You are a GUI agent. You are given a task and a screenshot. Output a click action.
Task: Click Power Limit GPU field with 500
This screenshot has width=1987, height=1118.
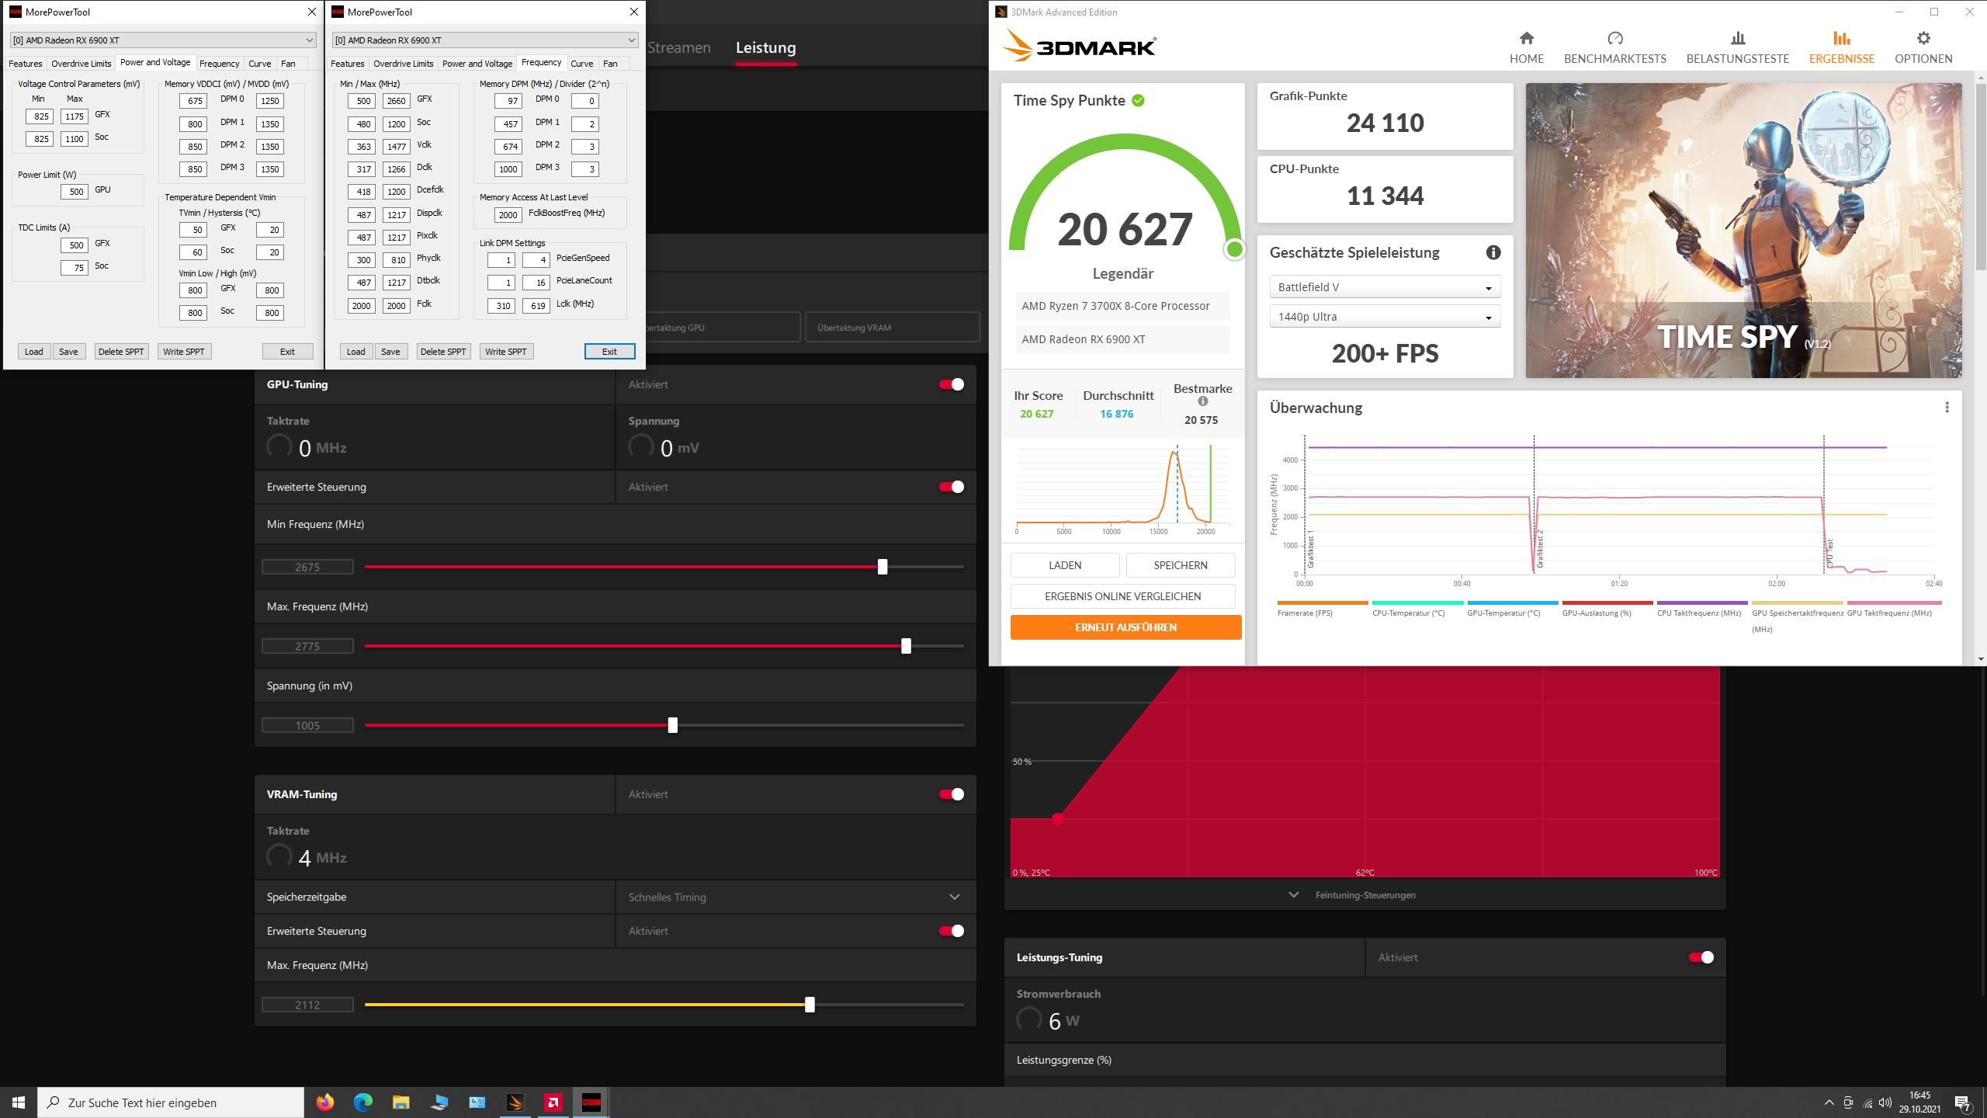click(75, 192)
